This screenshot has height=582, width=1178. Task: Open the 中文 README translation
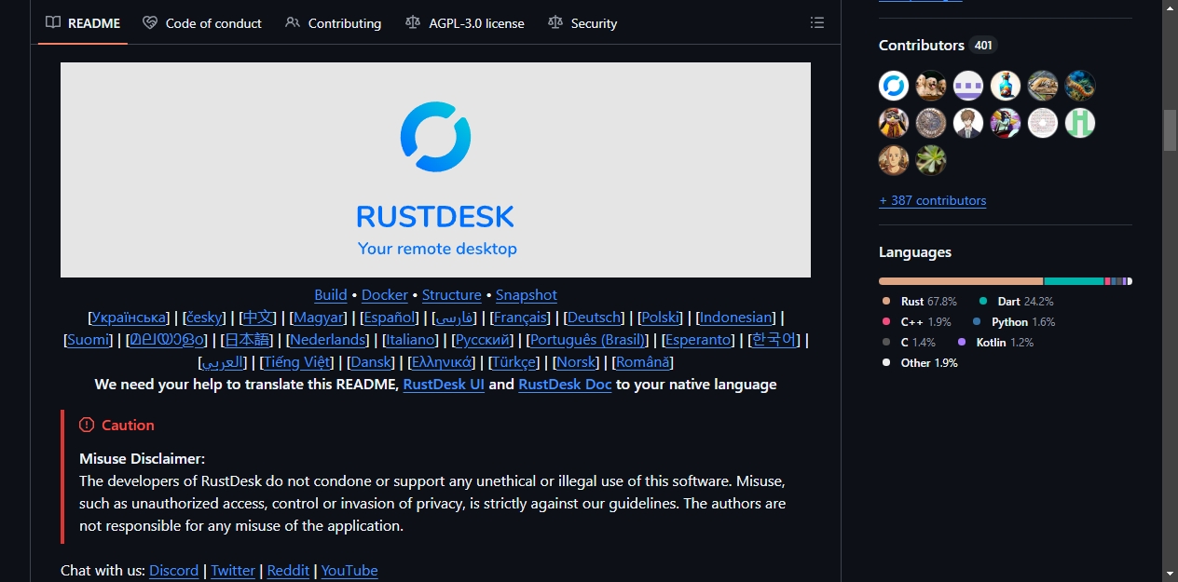(258, 317)
